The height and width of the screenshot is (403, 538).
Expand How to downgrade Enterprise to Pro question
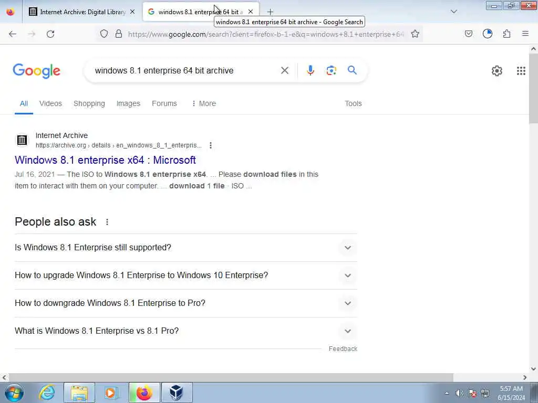[186, 303]
